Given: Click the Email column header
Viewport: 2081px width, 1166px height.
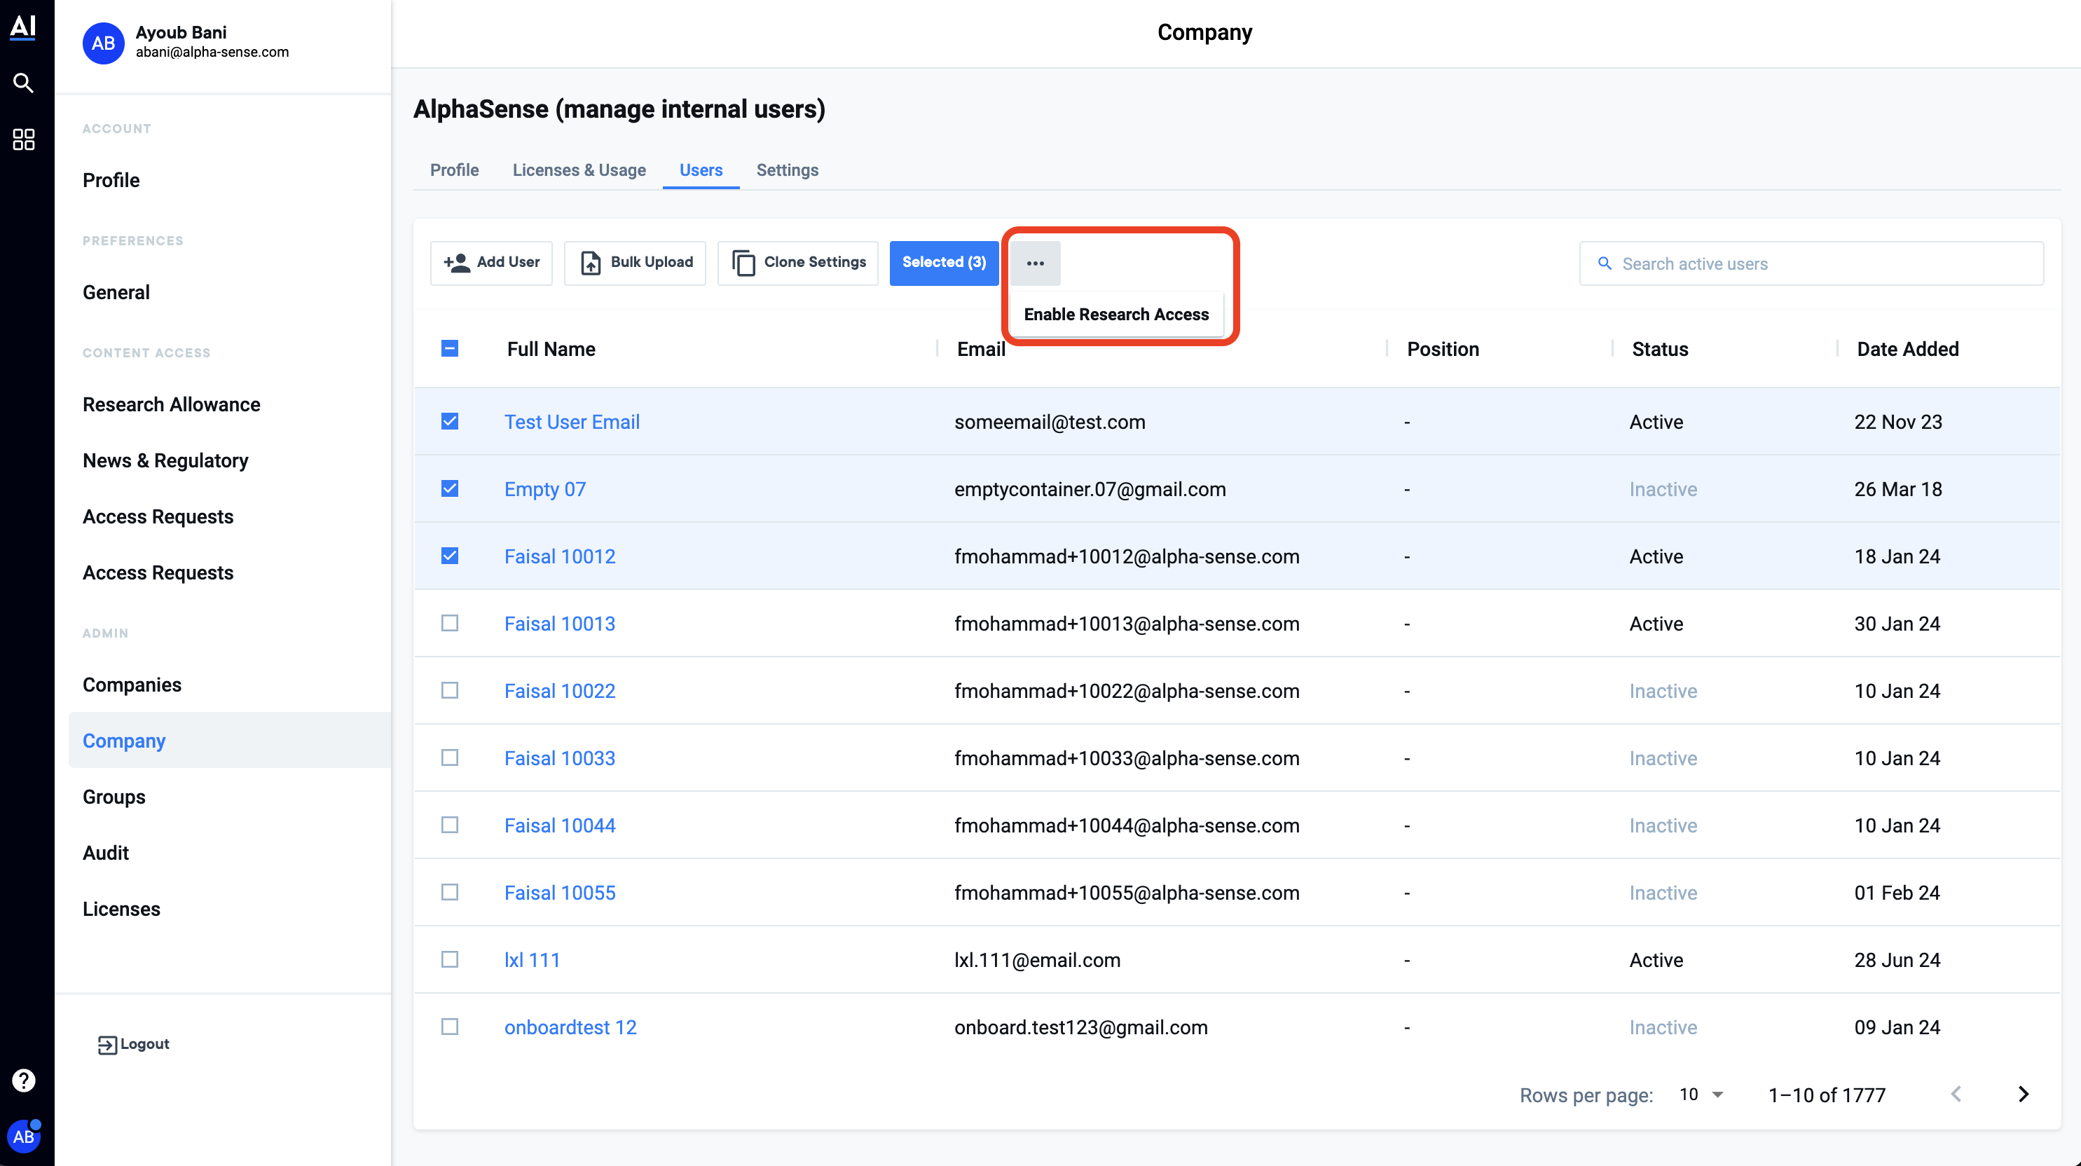Looking at the screenshot, I should tap(981, 349).
